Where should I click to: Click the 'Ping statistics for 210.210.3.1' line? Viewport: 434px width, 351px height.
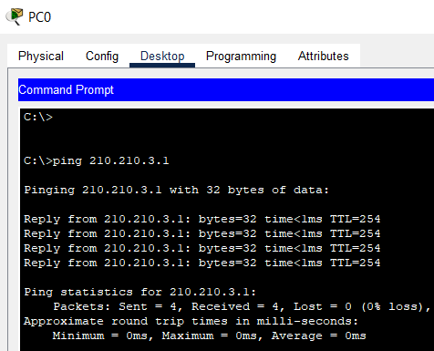point(140,292)
